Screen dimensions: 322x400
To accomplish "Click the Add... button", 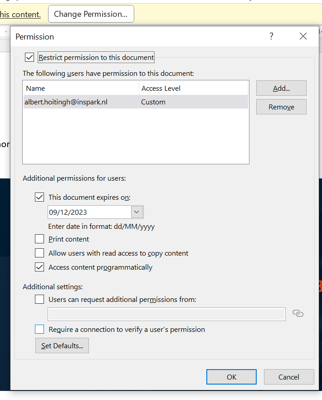I will pyautogui.click(x=281, y=88).
